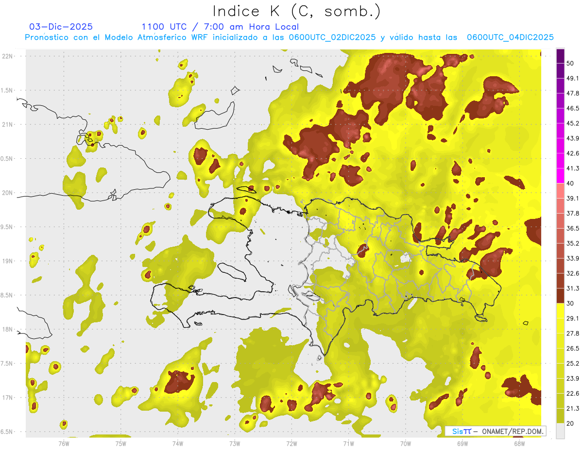The height and width of the screenshot is (450, 583).
Task: Click the dark purple colorbar segment above 50
Action: (561, 56)
